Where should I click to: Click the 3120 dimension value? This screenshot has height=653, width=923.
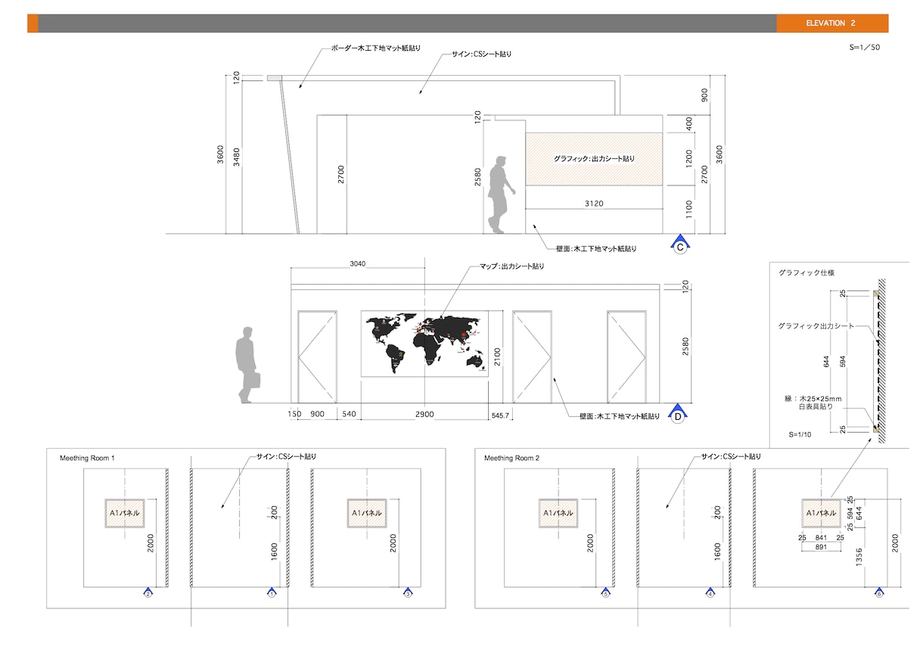pyautogui.click(x=594, y=204)
